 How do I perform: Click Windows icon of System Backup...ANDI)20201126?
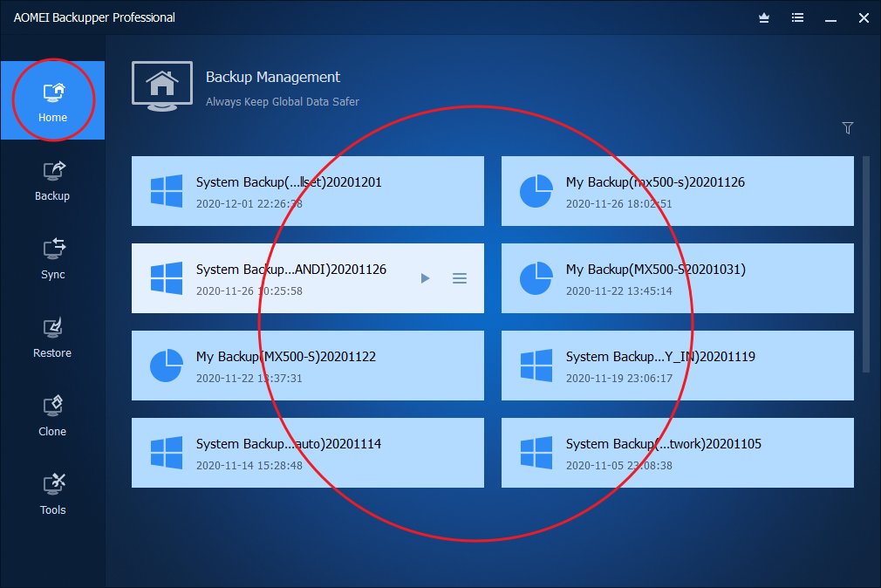click(x=167, y=278)
